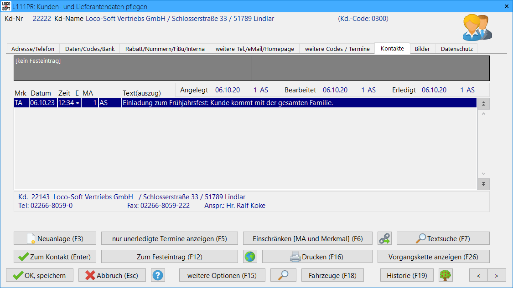Viewport: 513px width, 288px height.
Task: Click the magnifier icon button in bottom row
Action: tap(283, 275)
